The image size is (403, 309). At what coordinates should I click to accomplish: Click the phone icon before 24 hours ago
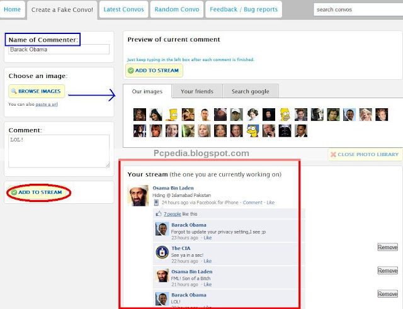(156, 203)
